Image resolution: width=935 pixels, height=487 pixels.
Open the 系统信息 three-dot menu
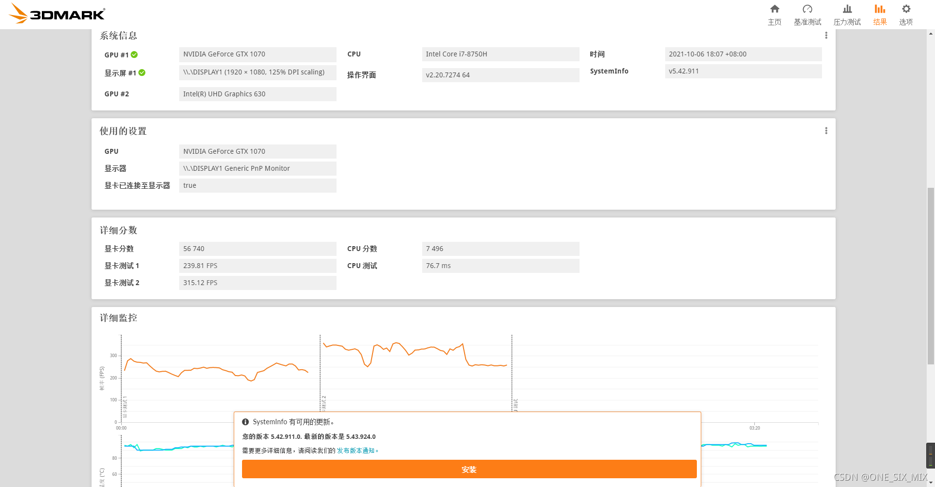click(826, 36)
